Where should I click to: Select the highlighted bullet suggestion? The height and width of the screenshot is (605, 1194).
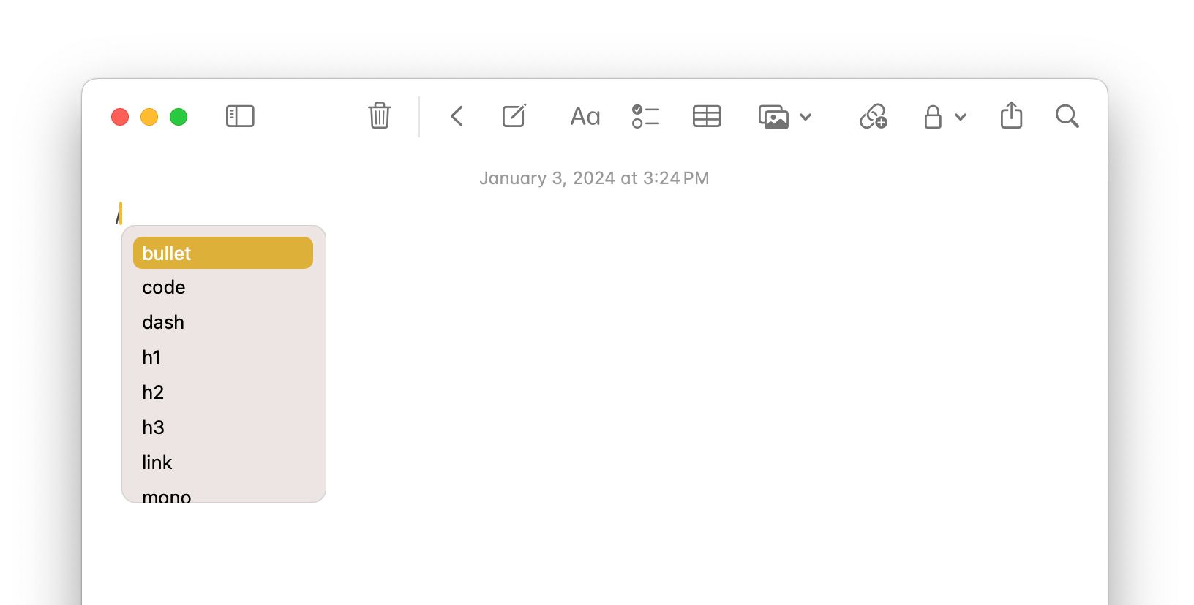pyautogui.click(x=223, y=253)
